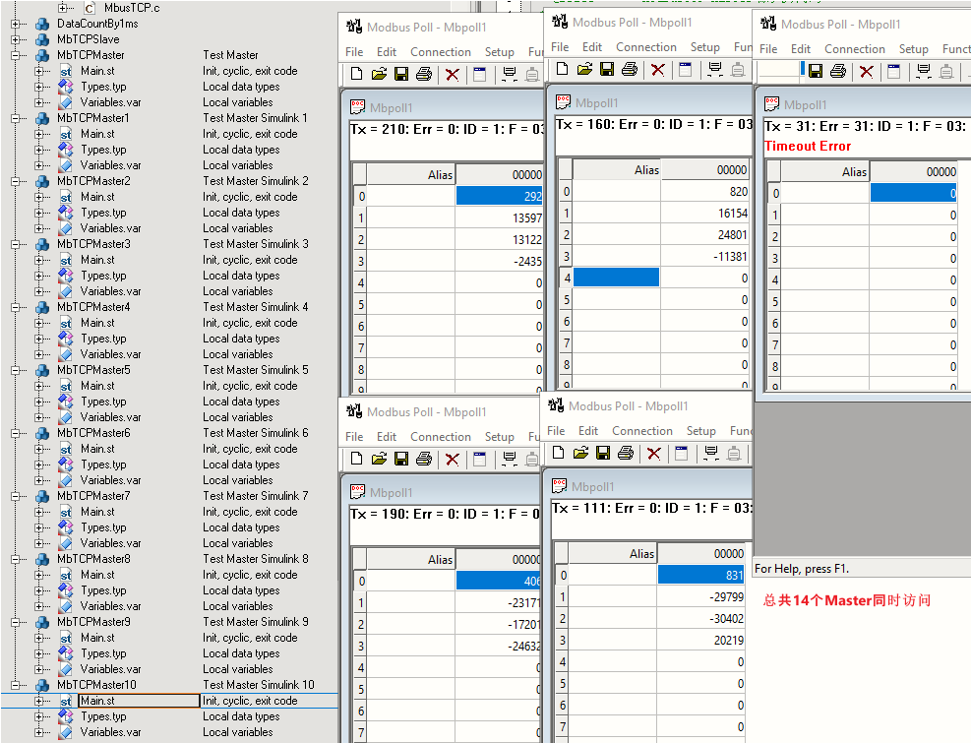Expand Main.st under MbTCPMaster2
Screen dimensions: 971x743
click(x=39, y=197)
